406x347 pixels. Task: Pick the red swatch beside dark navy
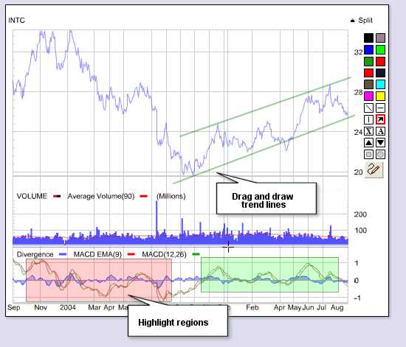(x=368, y=73)
